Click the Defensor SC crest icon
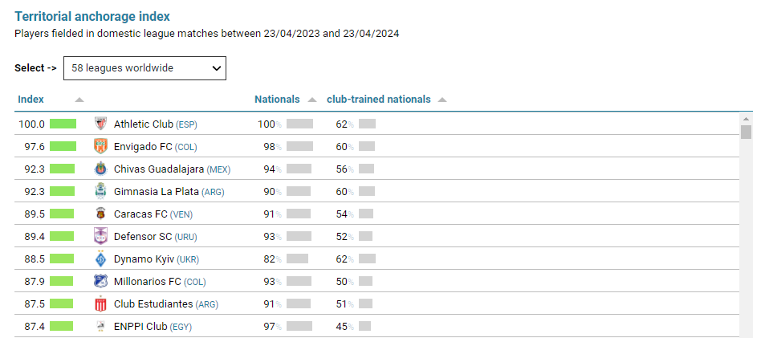The image size is (765, 338). (100, 236)
